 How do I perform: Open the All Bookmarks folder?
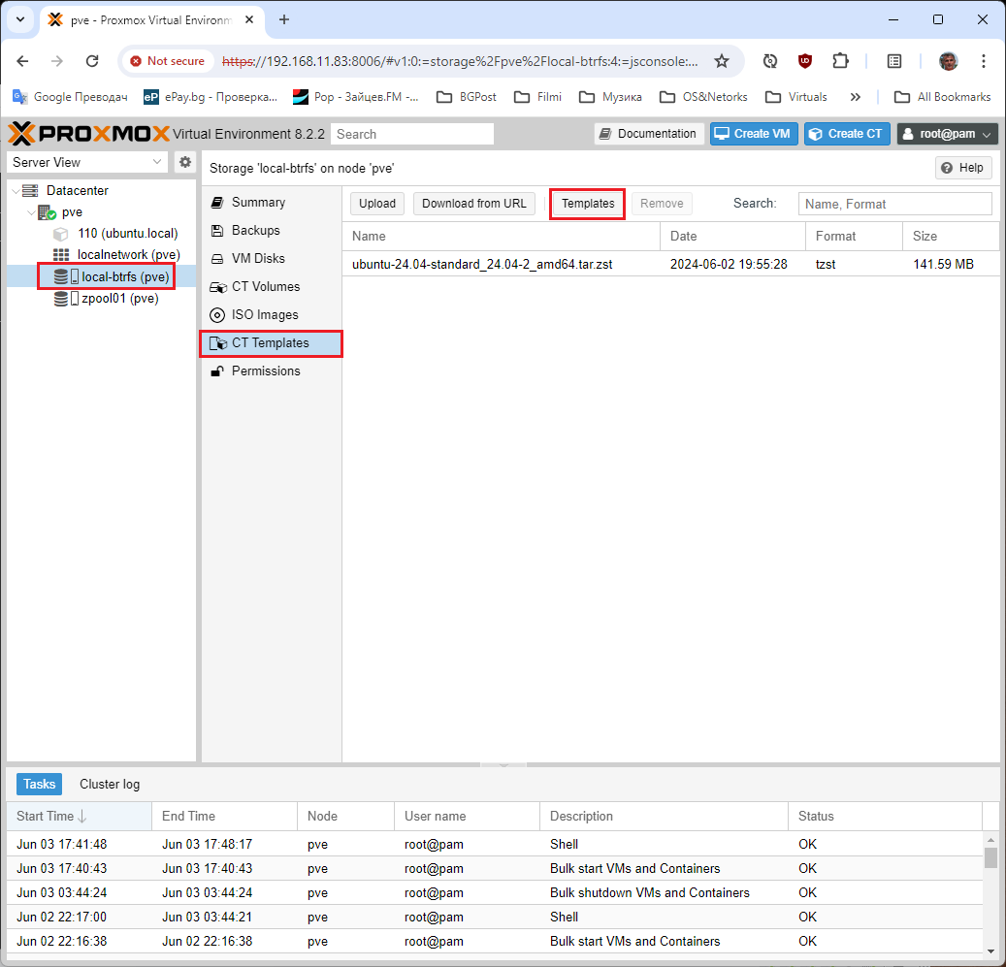tap(943, 97)
